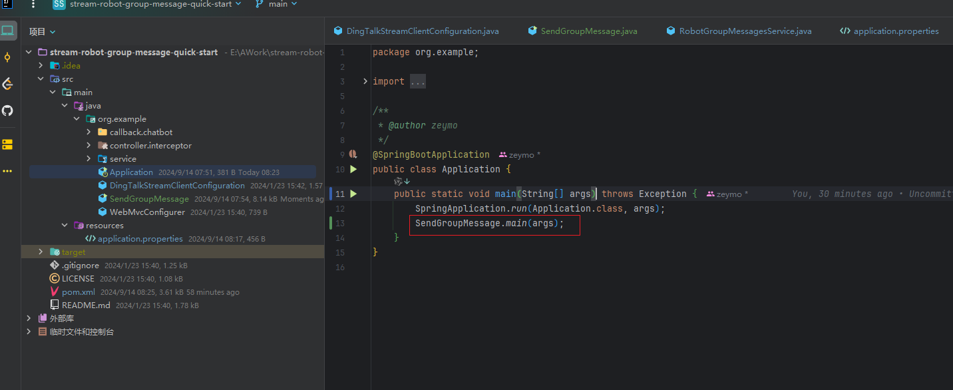Select pom.xml file in tree
The width and height of the screenshot is (953, 390).
point(79,292)
